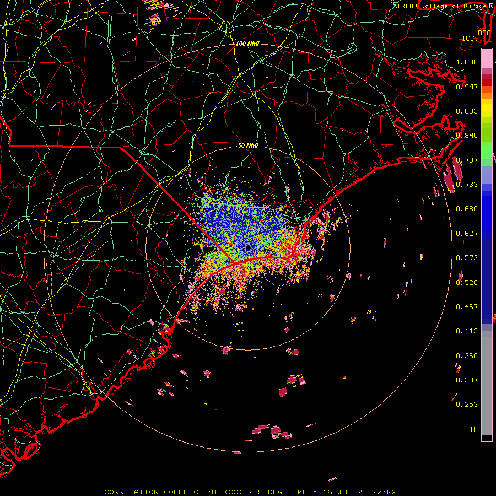Image resolution: width=496 pixels, height=496 pixels.
Task: Pick the gray segment of the color bar
Action: 487,383
